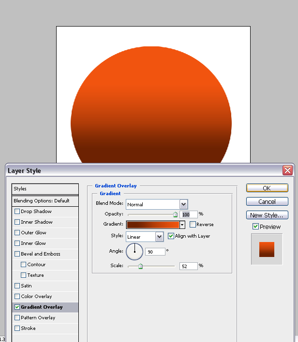The height and width of the screenshot is (342, 298).
Task: Click OK to apply the layer style
Action: coord(267,188)
